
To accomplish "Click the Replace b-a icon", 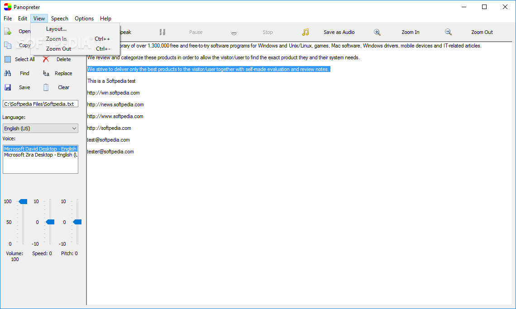I will (x=46, y=73).
